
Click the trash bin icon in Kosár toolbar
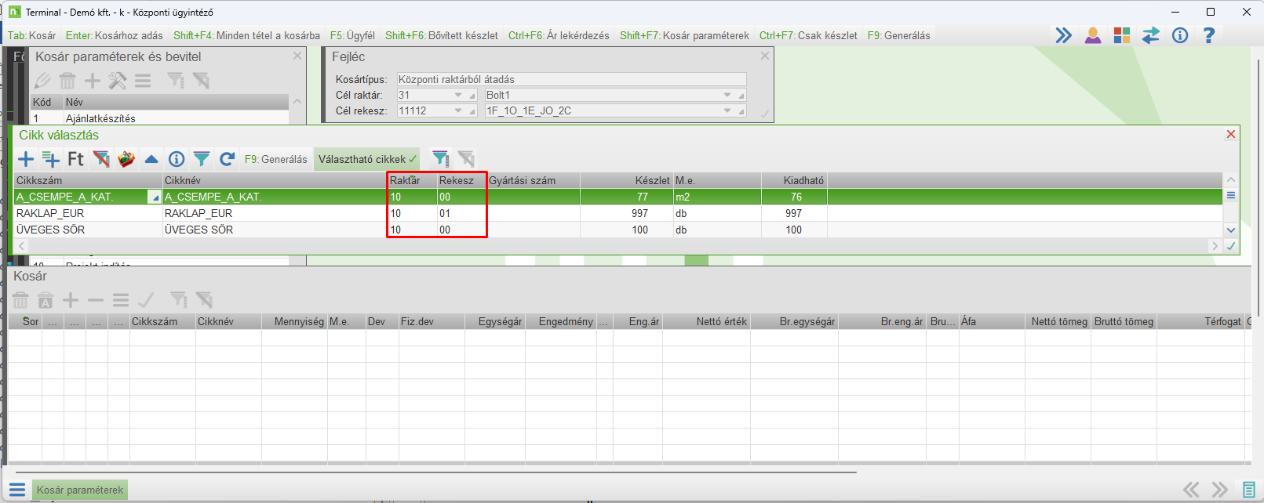tap(20, 300)
